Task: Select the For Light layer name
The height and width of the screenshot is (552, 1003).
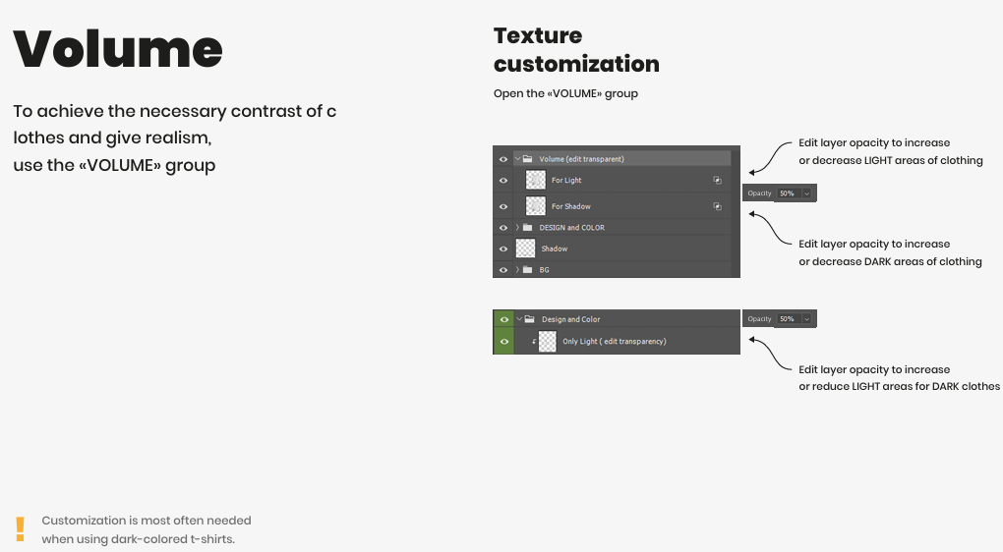Action: (x=566, y=180)
